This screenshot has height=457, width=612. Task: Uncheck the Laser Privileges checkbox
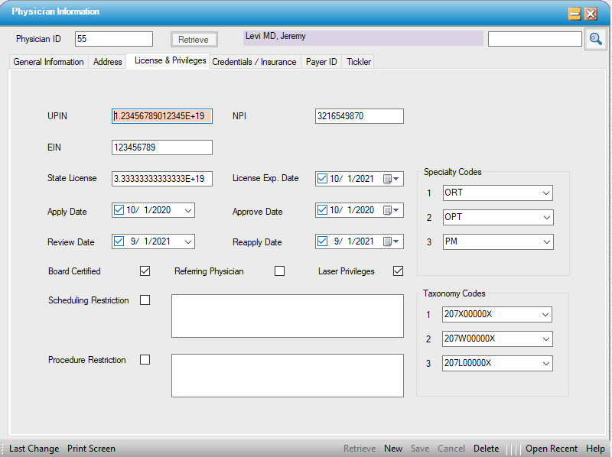point(398,271)
